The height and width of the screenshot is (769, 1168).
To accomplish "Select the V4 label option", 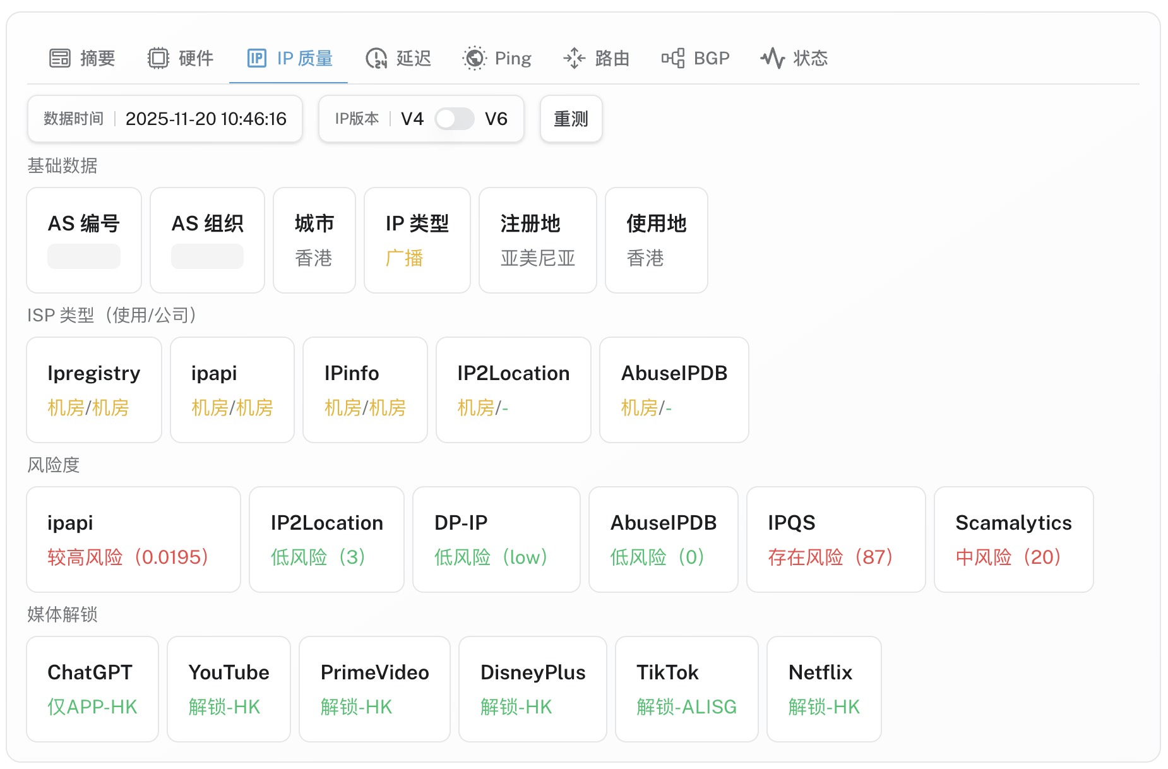I will click(412, 119).
